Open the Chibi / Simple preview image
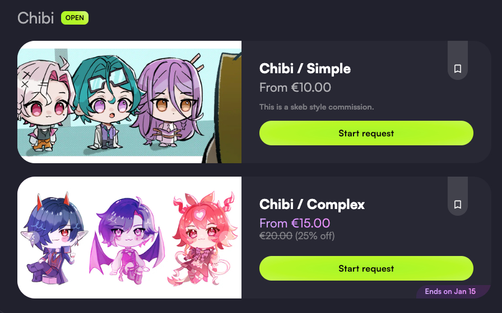 click(129, 102)
